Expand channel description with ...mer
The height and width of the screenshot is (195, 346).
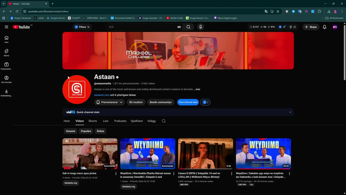pos(197,89)
